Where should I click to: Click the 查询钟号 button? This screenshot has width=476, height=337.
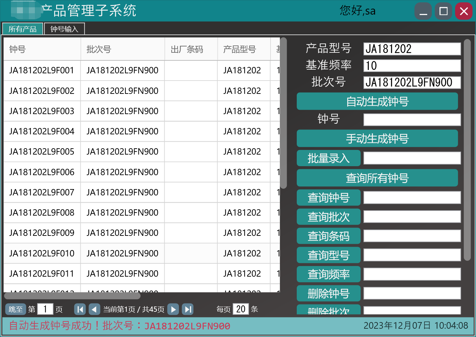(x=329, y=198)
